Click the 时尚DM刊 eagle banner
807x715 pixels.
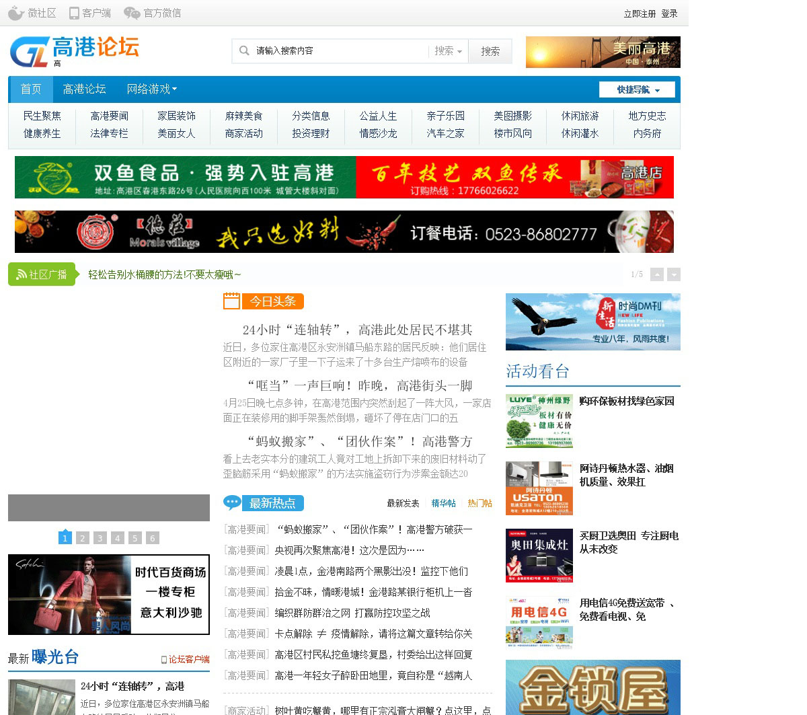click(593, 322)
